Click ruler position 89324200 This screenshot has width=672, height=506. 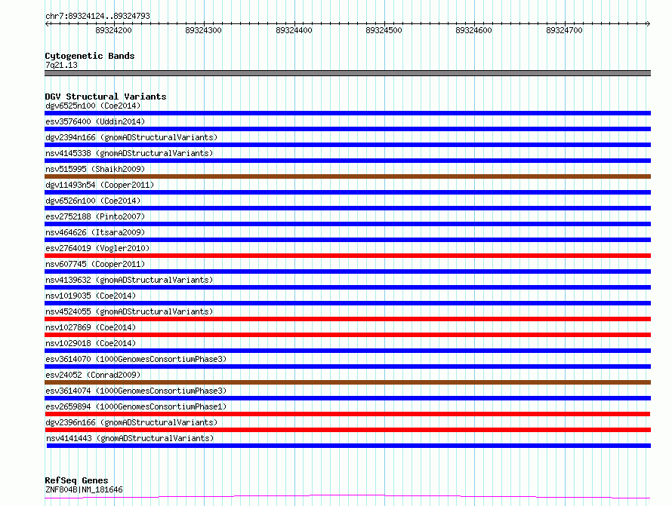(113, 30)
